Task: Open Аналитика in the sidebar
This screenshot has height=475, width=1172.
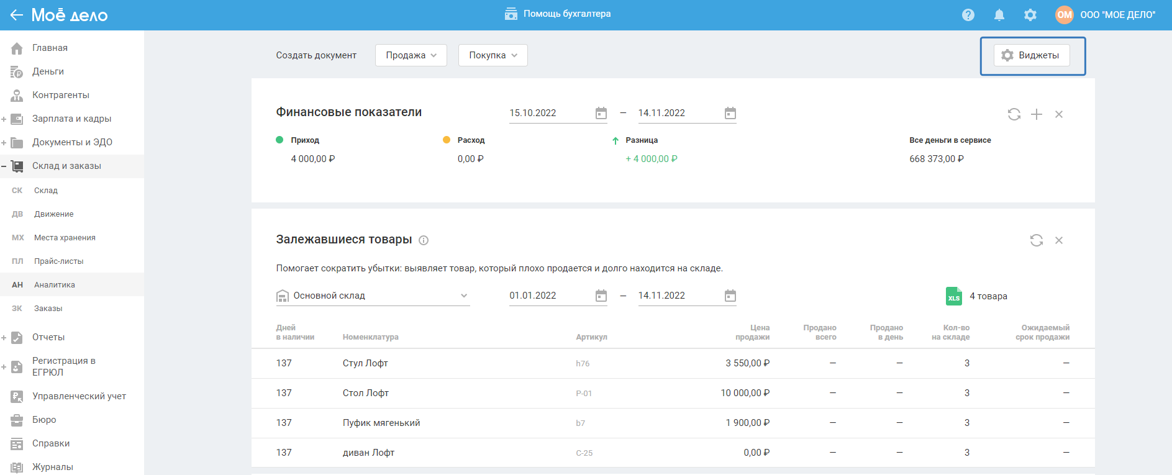Action: pos(55,285)
